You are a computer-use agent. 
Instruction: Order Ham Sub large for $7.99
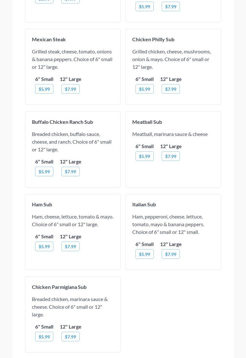point(70,246)
